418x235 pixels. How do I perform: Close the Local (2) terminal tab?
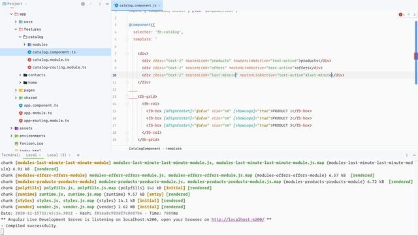tap(70, 155)
